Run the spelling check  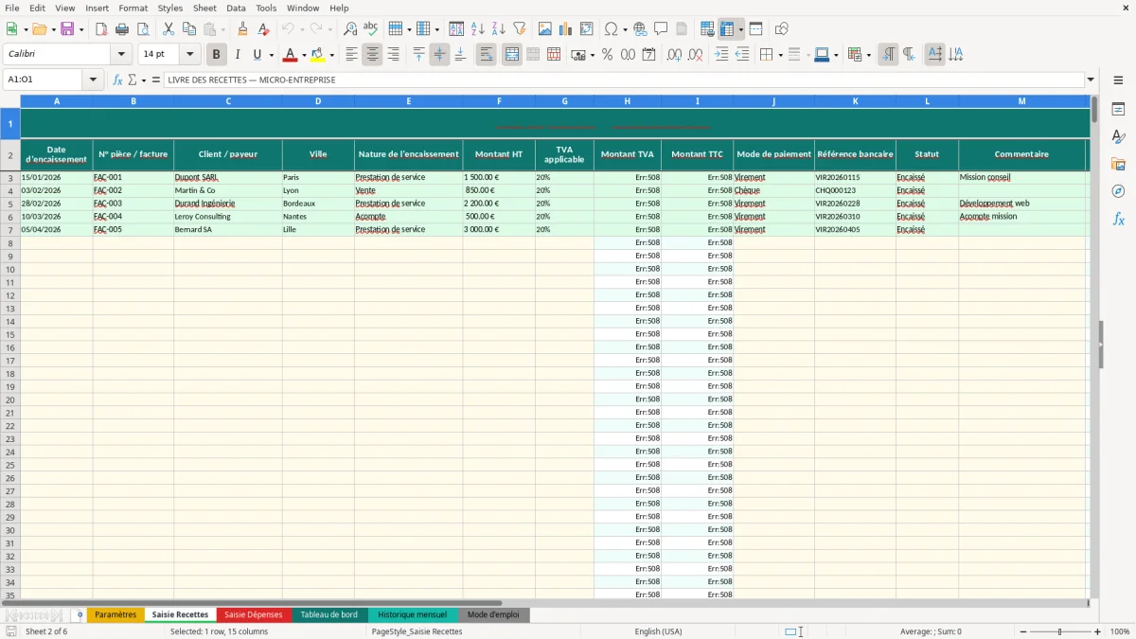click(371, 29)
